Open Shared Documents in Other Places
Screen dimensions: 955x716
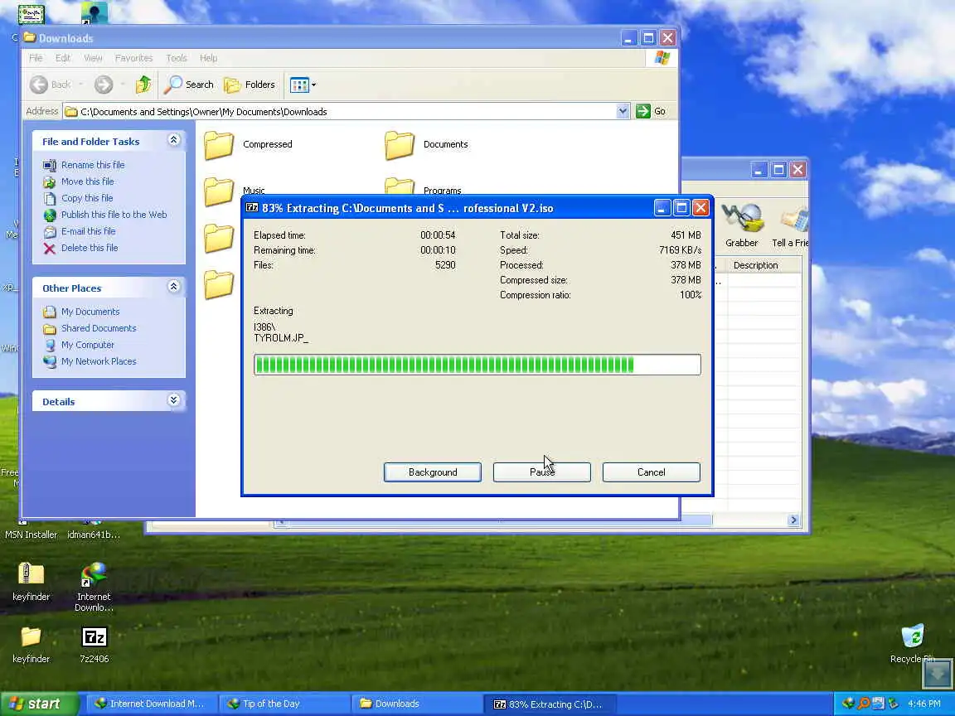pos(98,328)
